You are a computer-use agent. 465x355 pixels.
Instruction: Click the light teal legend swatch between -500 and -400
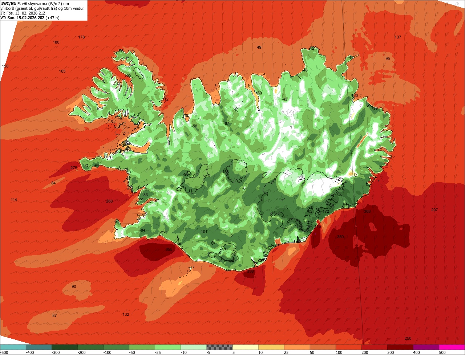point(13,347)
